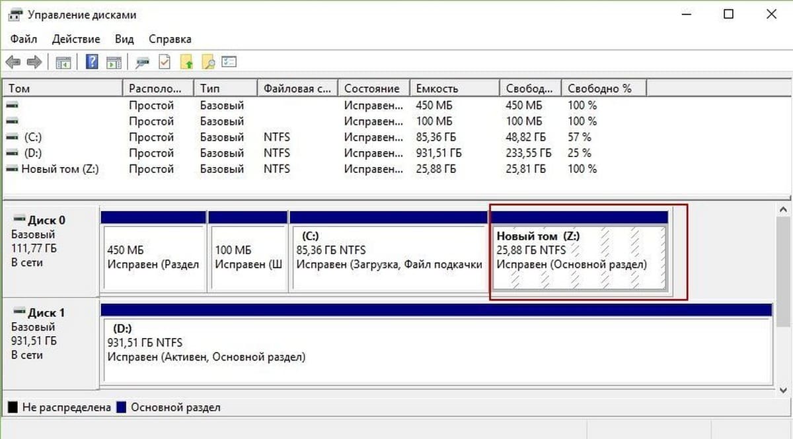Viewport: 793px width, 439px height.
Task: Click the document with checkmark icon
Action: 165,62
